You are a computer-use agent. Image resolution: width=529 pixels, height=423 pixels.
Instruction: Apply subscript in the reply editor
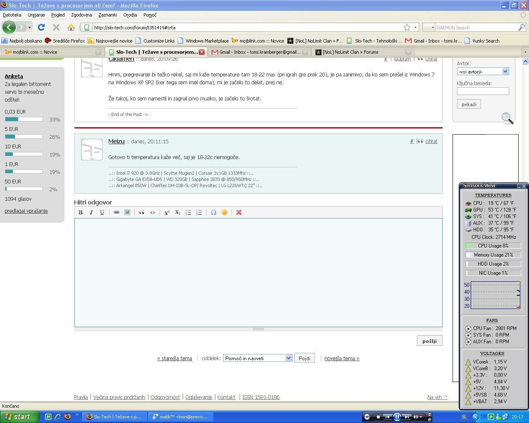(x=178, y=212)
